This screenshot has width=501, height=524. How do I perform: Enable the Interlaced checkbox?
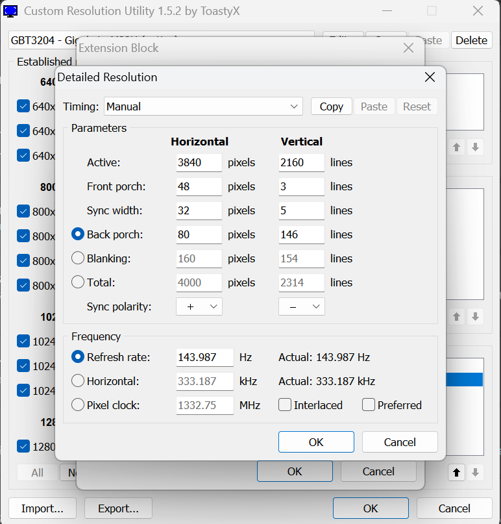tap(285, 405)
